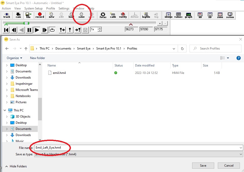
Task: Open the View menu
Action: point(17,8)
